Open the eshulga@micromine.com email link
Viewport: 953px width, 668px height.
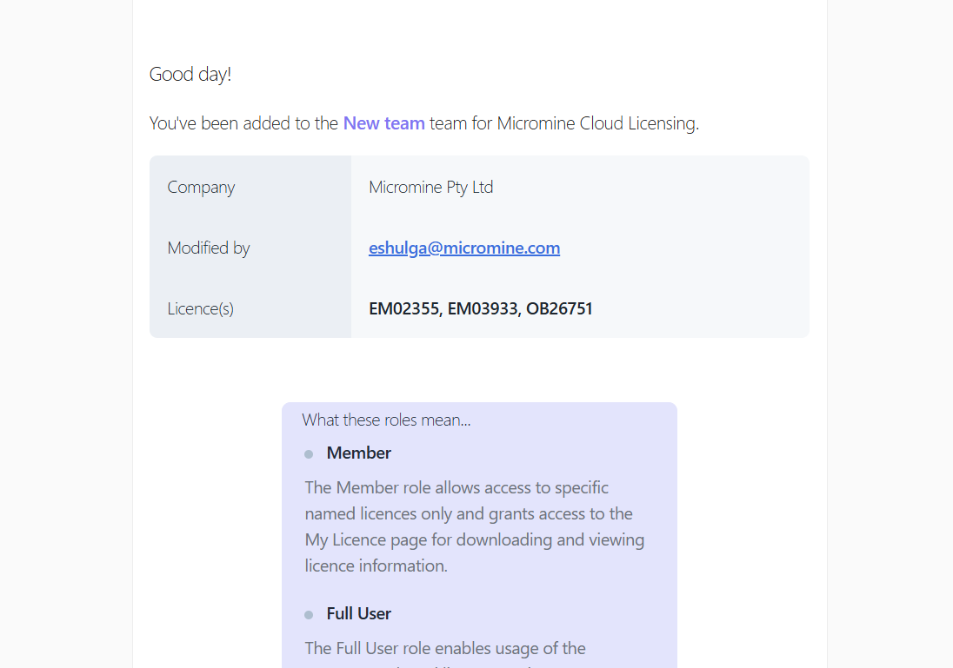[x=464, y=248]
